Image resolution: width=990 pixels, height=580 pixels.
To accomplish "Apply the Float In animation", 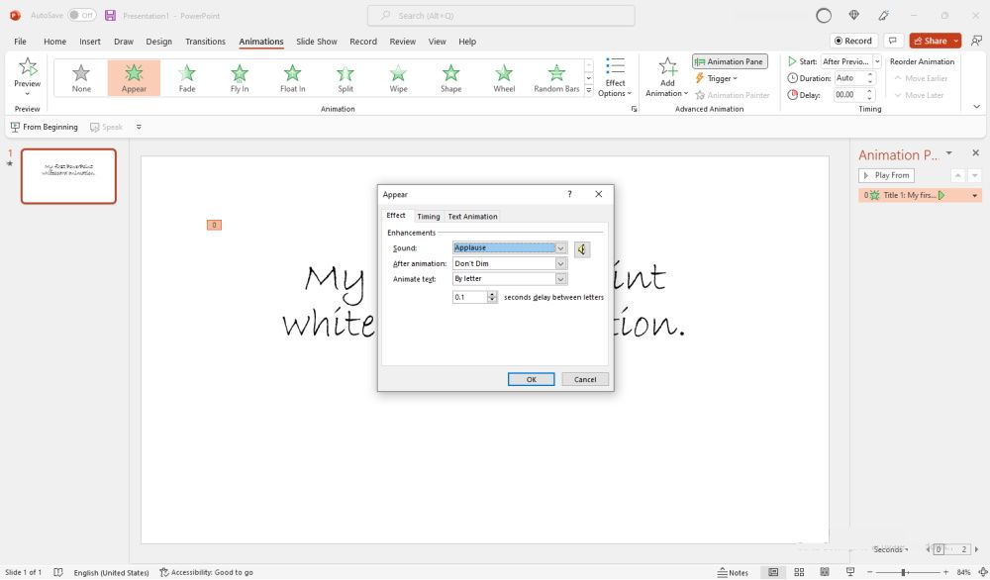I will [292, 78].
